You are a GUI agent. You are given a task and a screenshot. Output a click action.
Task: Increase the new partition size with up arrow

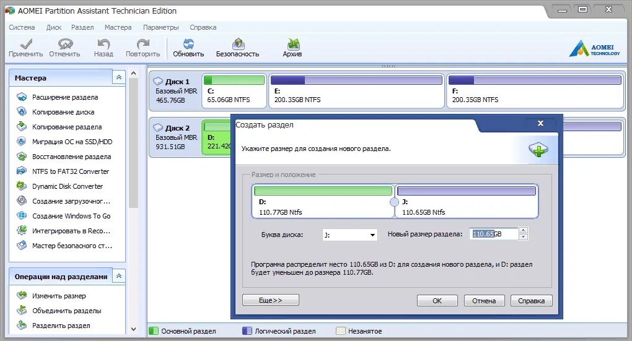point(523,231)
